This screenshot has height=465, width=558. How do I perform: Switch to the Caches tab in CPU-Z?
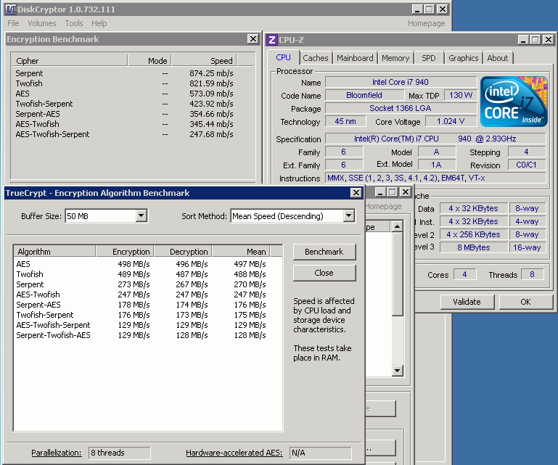tap(316, 58)
